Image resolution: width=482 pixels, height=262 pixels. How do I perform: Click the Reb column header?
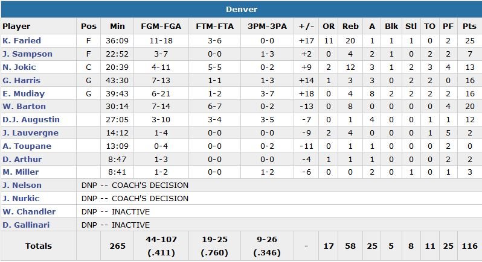pyautogui.click(x=350, y=27)
